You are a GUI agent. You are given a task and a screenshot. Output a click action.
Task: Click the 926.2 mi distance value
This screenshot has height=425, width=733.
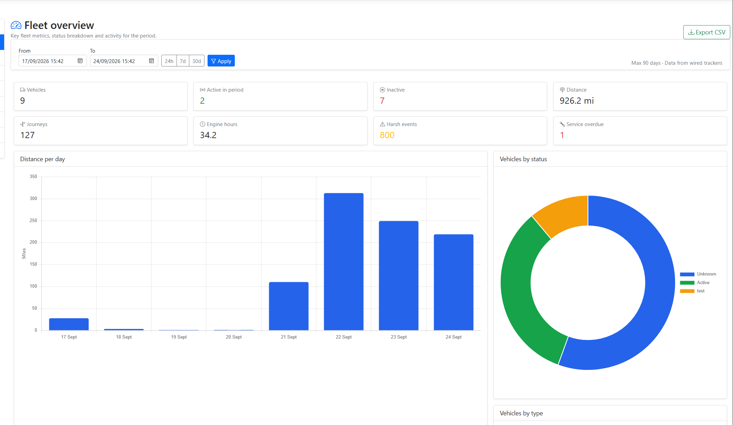point(576,101)
